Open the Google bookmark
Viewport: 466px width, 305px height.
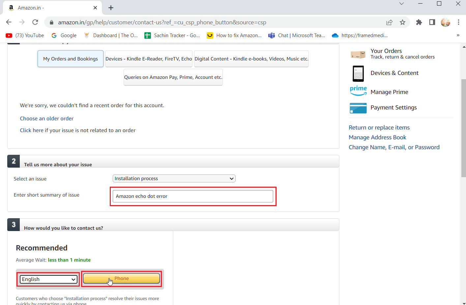click(64, 35)
